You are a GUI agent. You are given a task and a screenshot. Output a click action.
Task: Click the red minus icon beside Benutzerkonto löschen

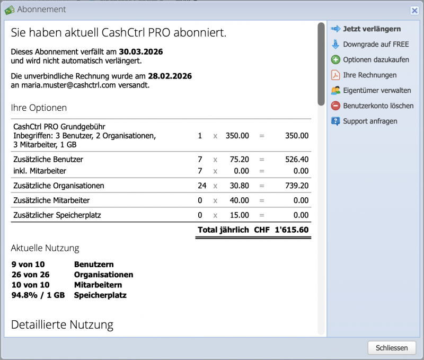tap(335, 106)
